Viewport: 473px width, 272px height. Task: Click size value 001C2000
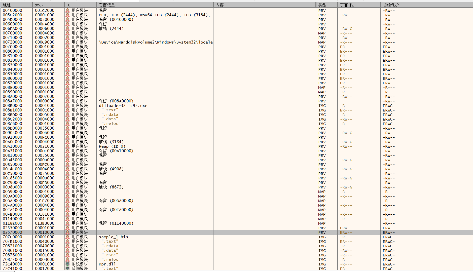pos(45,11)
